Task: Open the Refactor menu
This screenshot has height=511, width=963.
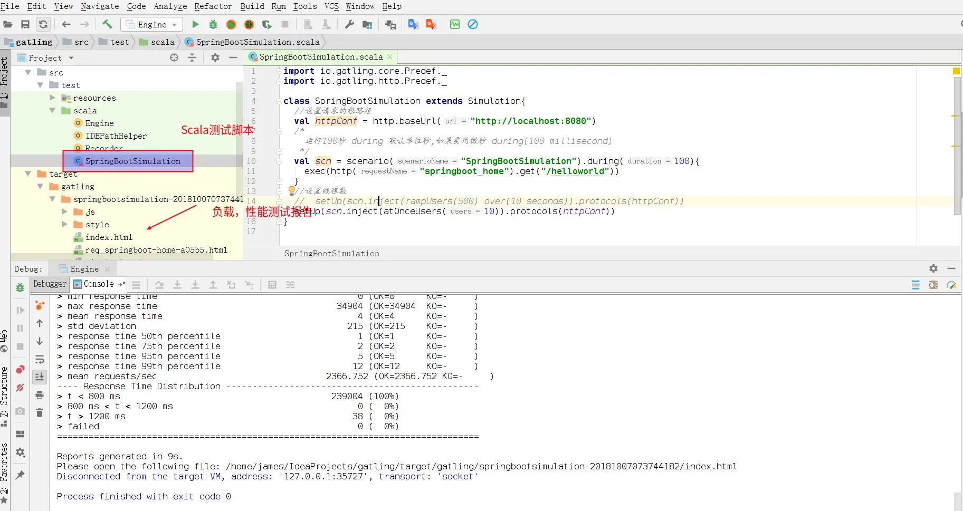Action: (x=213, y=6)
